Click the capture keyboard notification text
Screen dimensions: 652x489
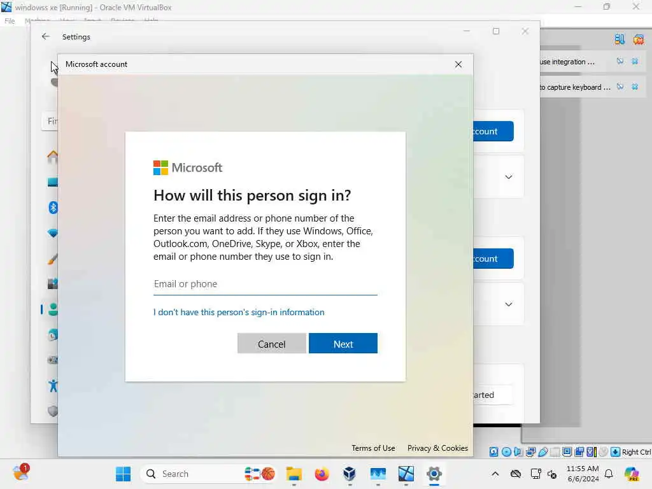pyautogui.click(x=575, y=87)
